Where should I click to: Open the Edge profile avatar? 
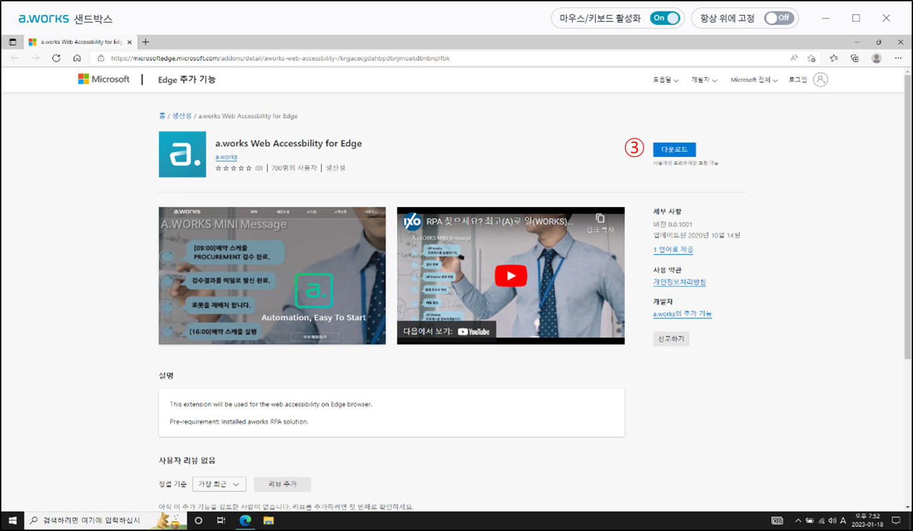click(876, 58)
